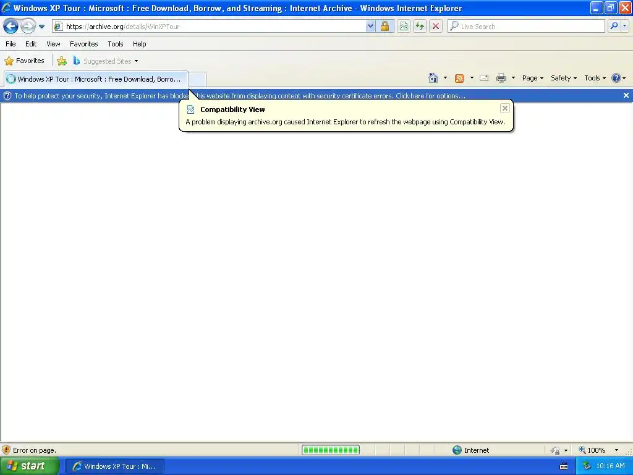Go back using the Back arrow button
Viewport: 633px width, 475px height.
click(11, 27)
